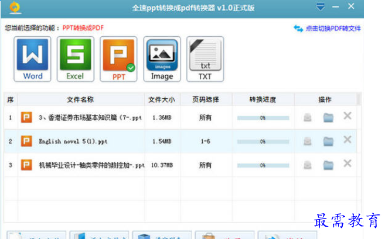Click the switch to PDF-to-file link

click(x=333, y=29)
